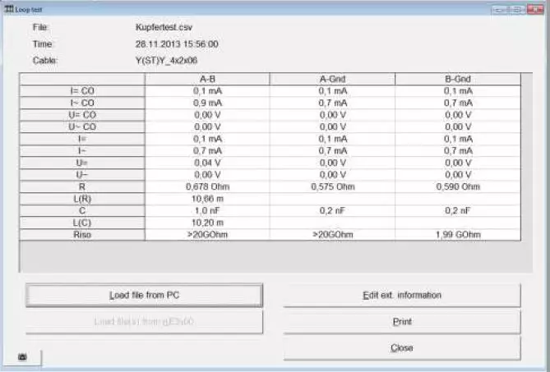Click the cable value Y(ST)Y_4x2x06
Image resolution: width=550 pixels, height=372 pixels.
pos(166,60)
